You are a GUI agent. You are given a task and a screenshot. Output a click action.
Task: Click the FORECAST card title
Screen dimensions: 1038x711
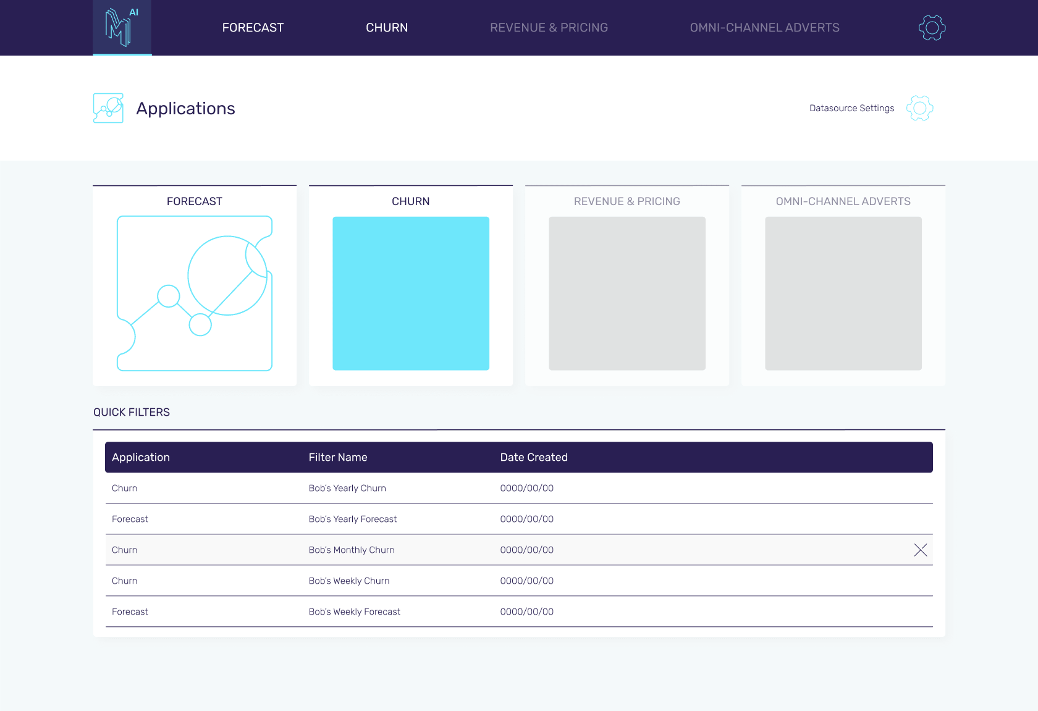click(195, 201)
